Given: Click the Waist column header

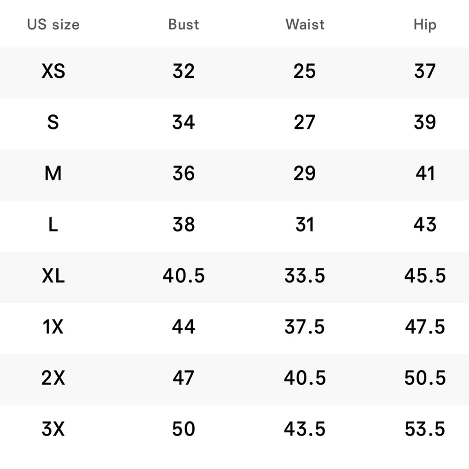Looking at the screenshot, I should (x=305, y=24).
